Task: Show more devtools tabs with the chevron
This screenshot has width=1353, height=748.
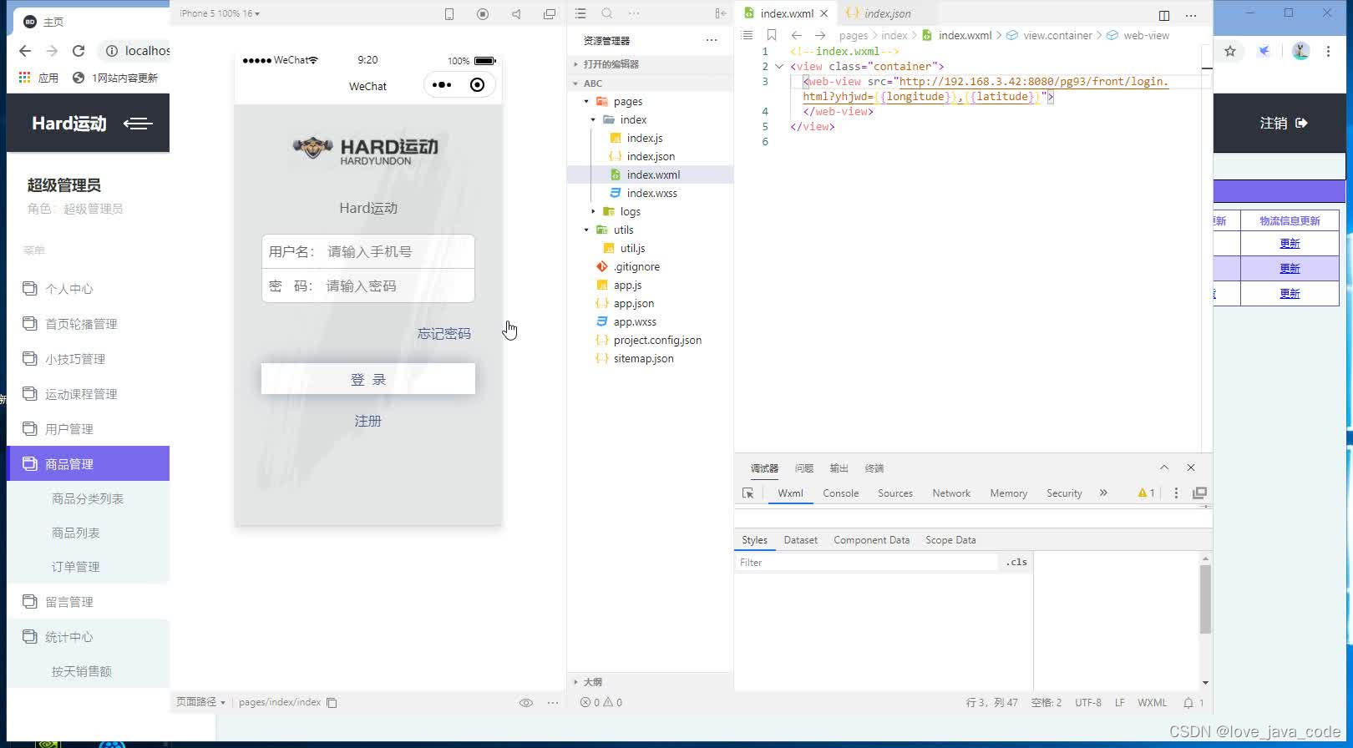Action: pos(1103,493)
